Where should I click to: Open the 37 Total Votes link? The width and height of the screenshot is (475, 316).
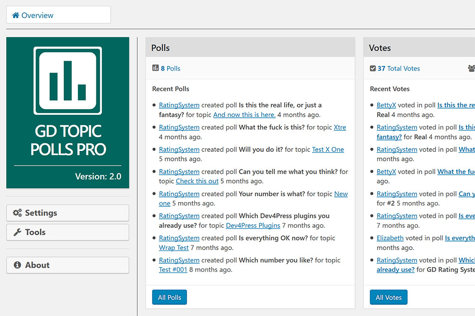coord(399,68)
